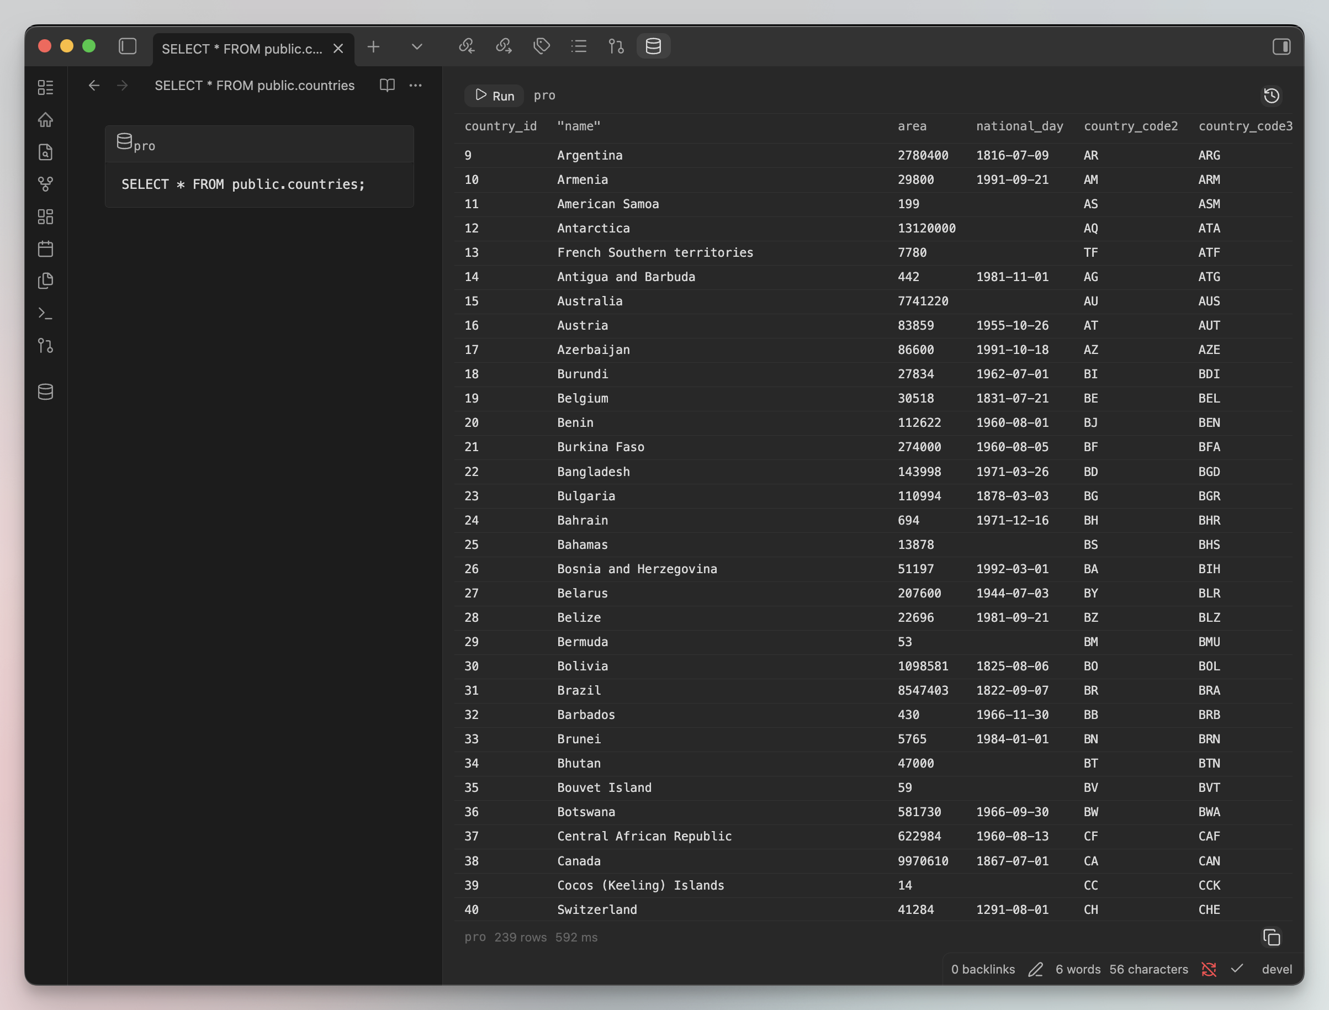1329x1010 pixels.
Task: Click Belgium's country code BE
Action: pos(1091,398)
